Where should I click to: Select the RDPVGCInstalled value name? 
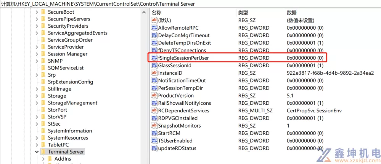pos(178,118)
